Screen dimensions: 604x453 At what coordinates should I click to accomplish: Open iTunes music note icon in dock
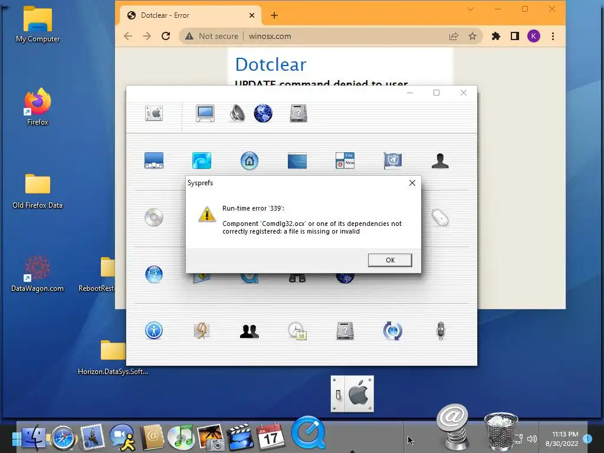181,438
